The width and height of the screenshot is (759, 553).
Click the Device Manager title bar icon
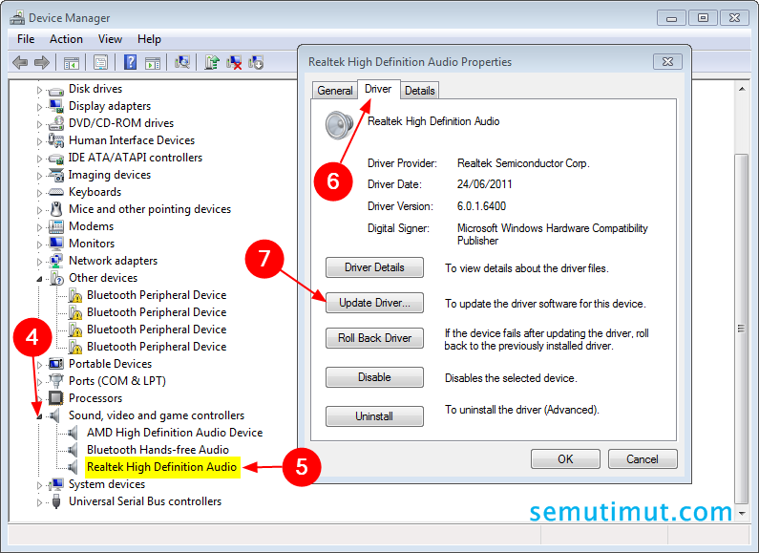point(17,18)
